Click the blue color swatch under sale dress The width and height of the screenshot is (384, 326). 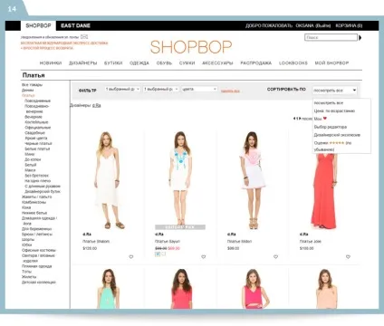[158, 254]
